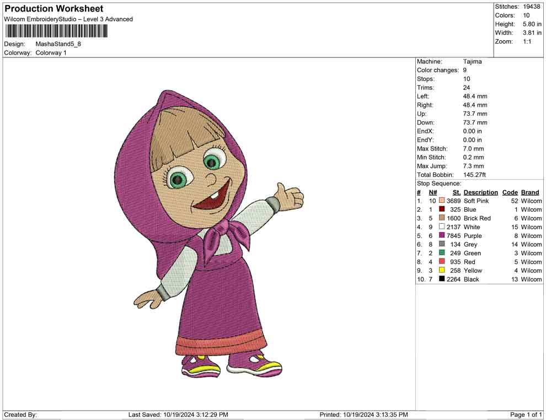Select the White thread swatch
Viewport: 546px width, 420px height.
[442, 227]
